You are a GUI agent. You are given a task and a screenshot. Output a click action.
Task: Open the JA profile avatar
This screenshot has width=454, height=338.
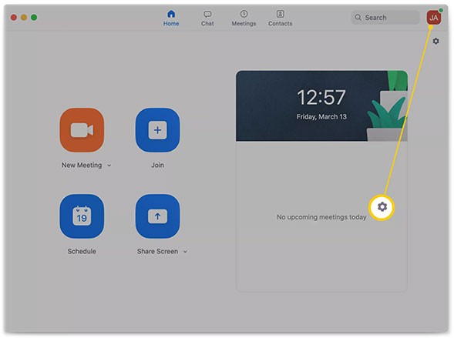click(x=433, y=18)
